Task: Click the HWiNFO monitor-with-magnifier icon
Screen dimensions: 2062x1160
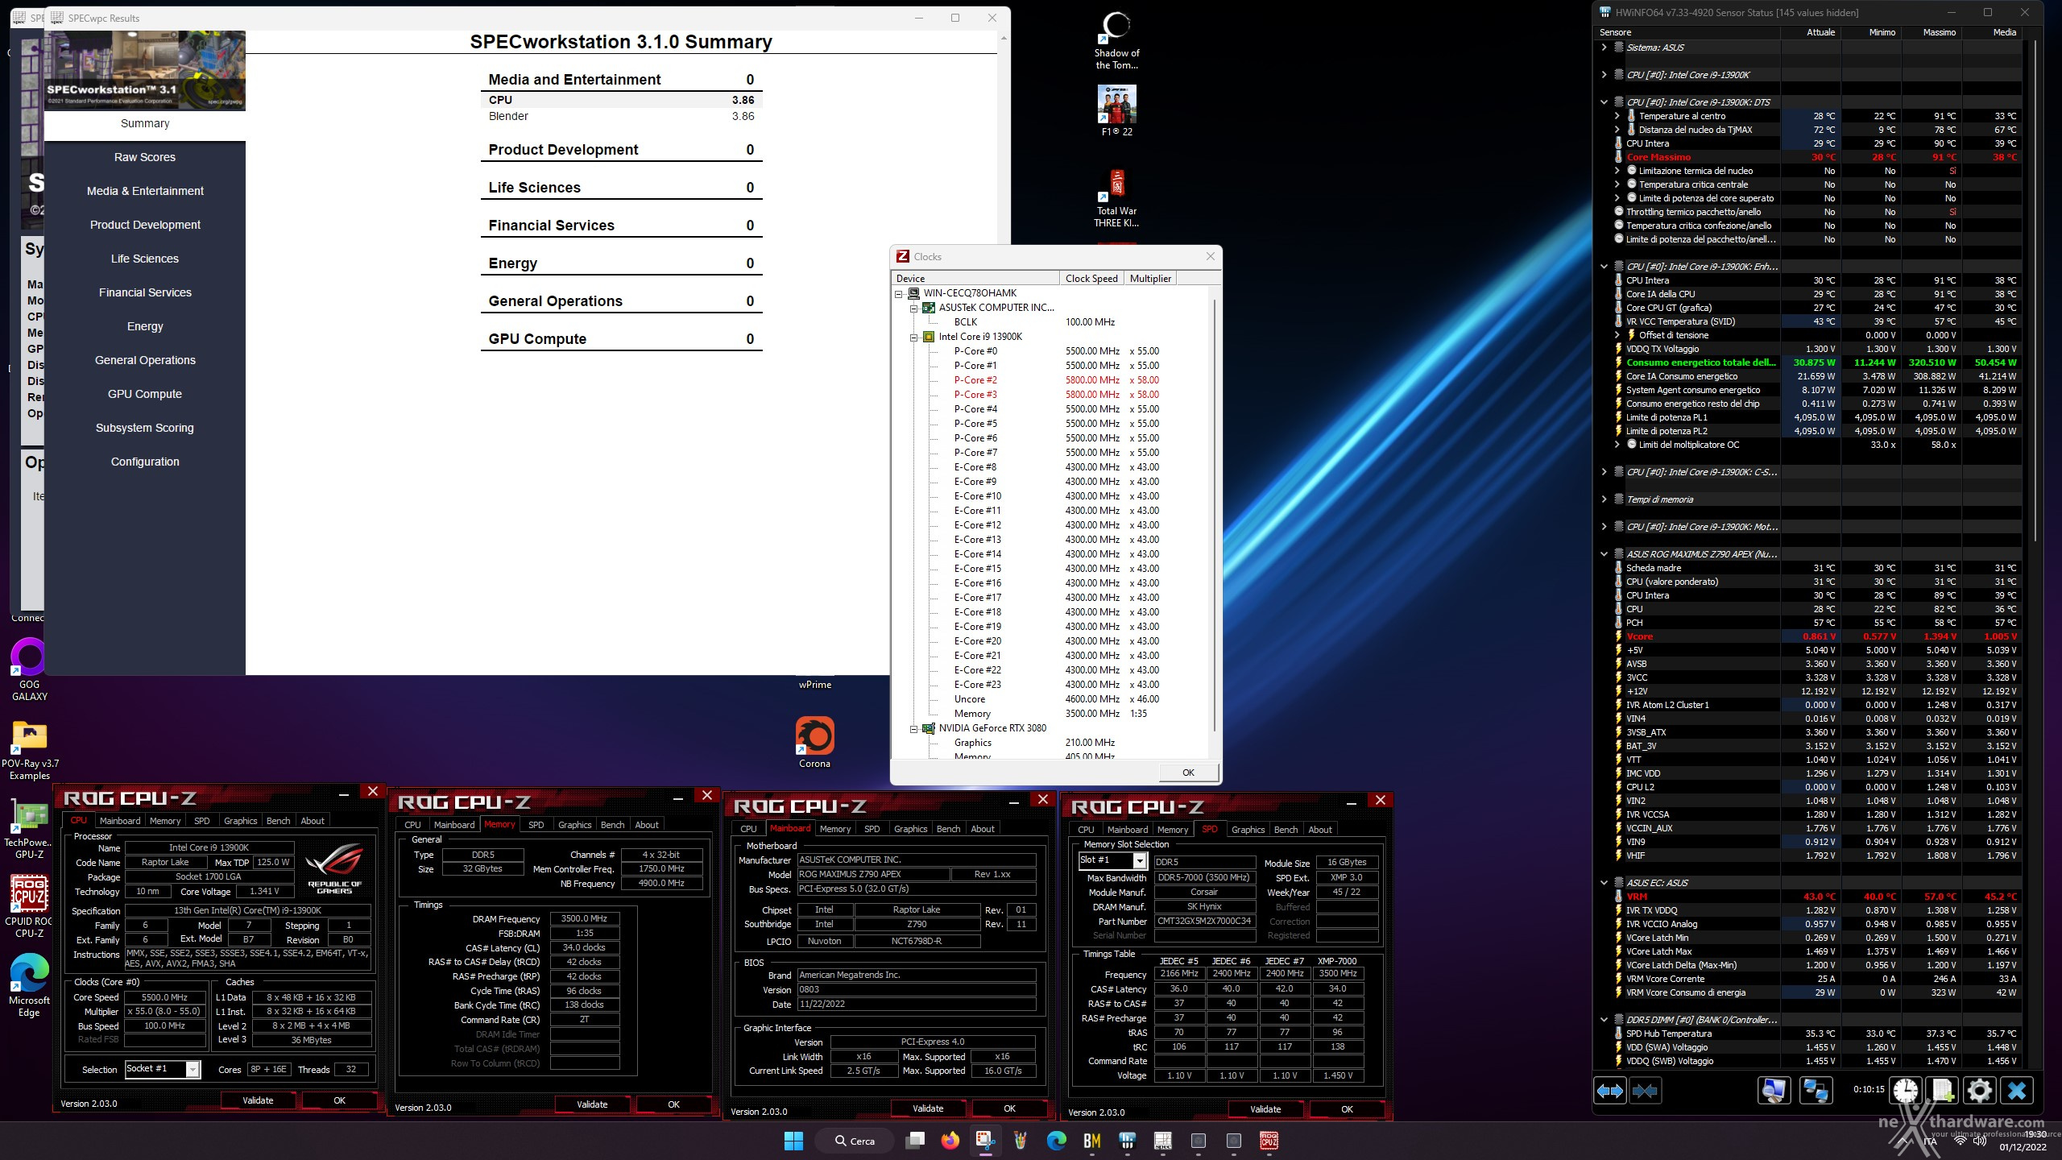Action: pyautogui.click(x=1774, y=1091)
